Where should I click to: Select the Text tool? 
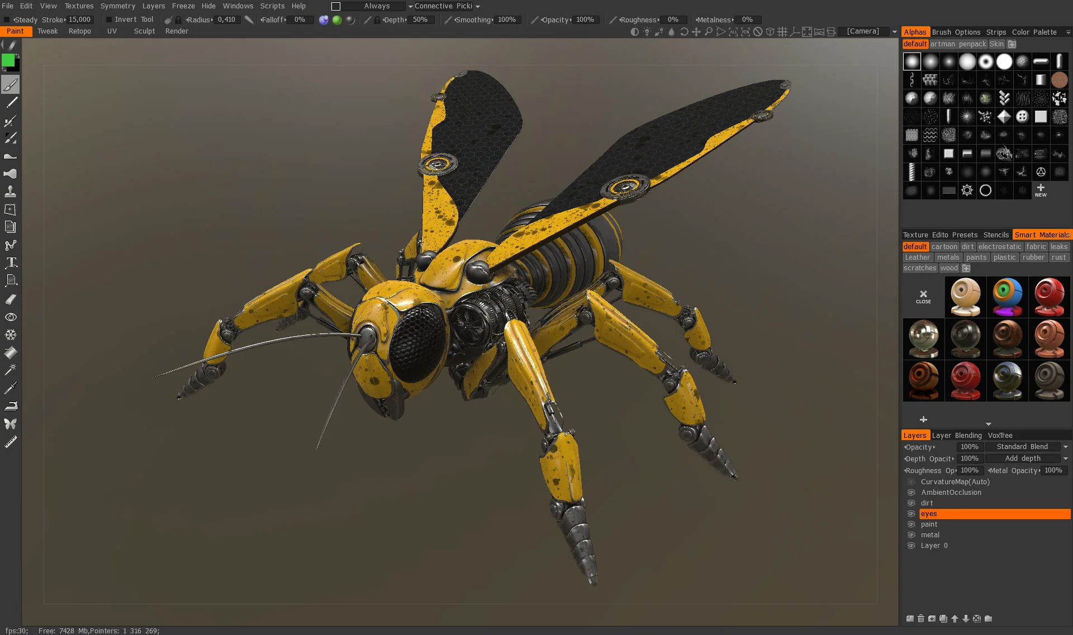(10, 262)
